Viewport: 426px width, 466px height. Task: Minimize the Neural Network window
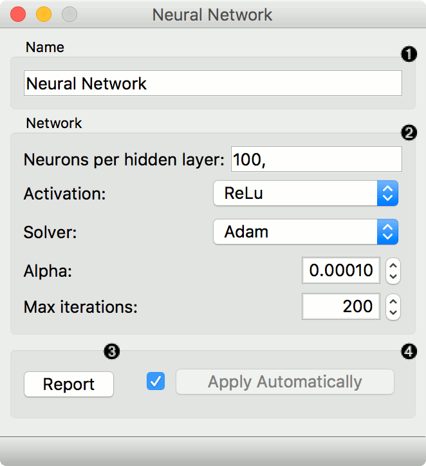click(43, 14)
